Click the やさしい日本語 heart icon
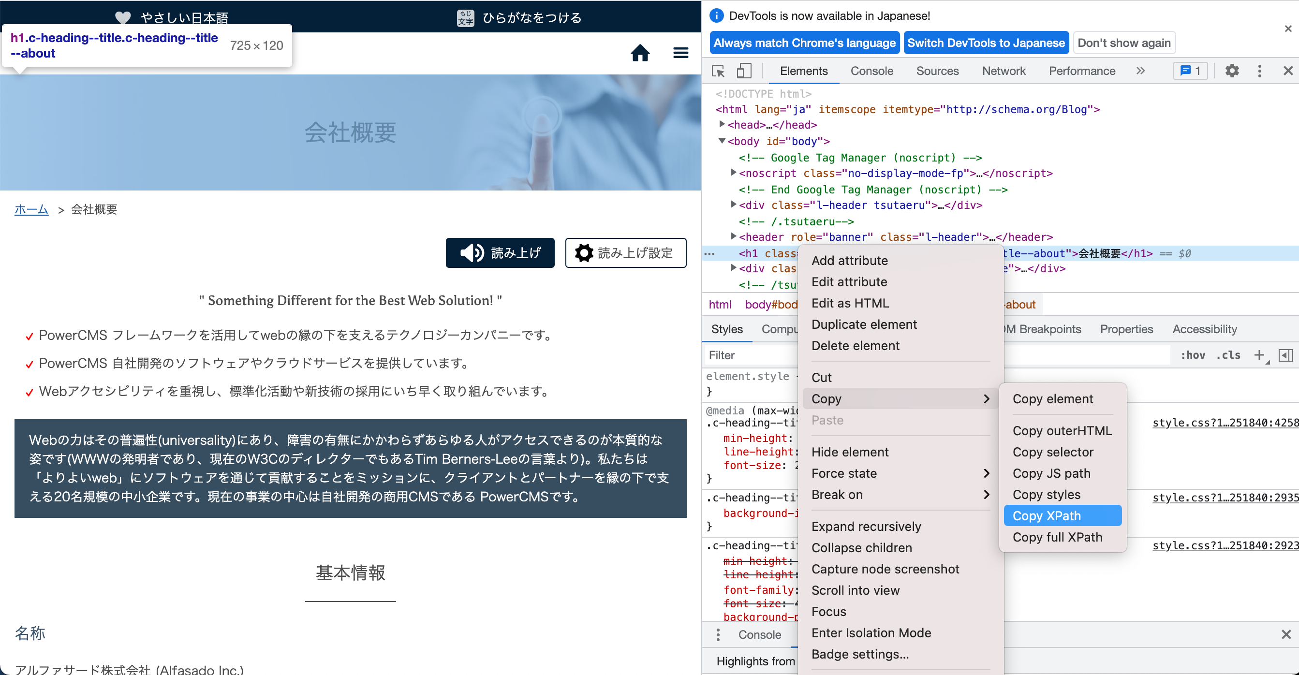Viewport: 1299px width, 675px height. (x=122, y=16)
